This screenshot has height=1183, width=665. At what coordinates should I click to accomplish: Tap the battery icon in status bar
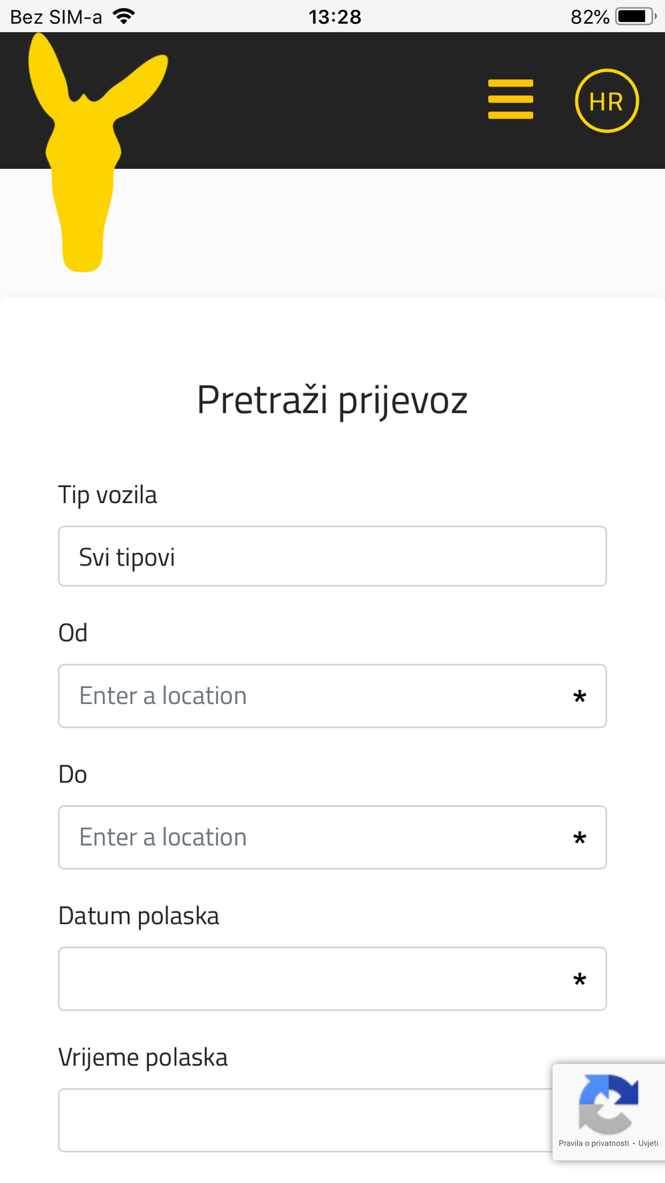tap(634, 16)
